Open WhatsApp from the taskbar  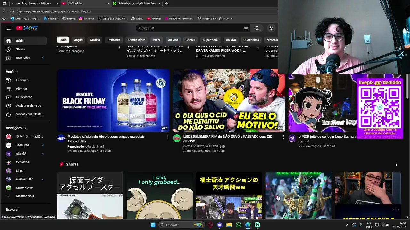pyautogui.click(x=238, y=225)
